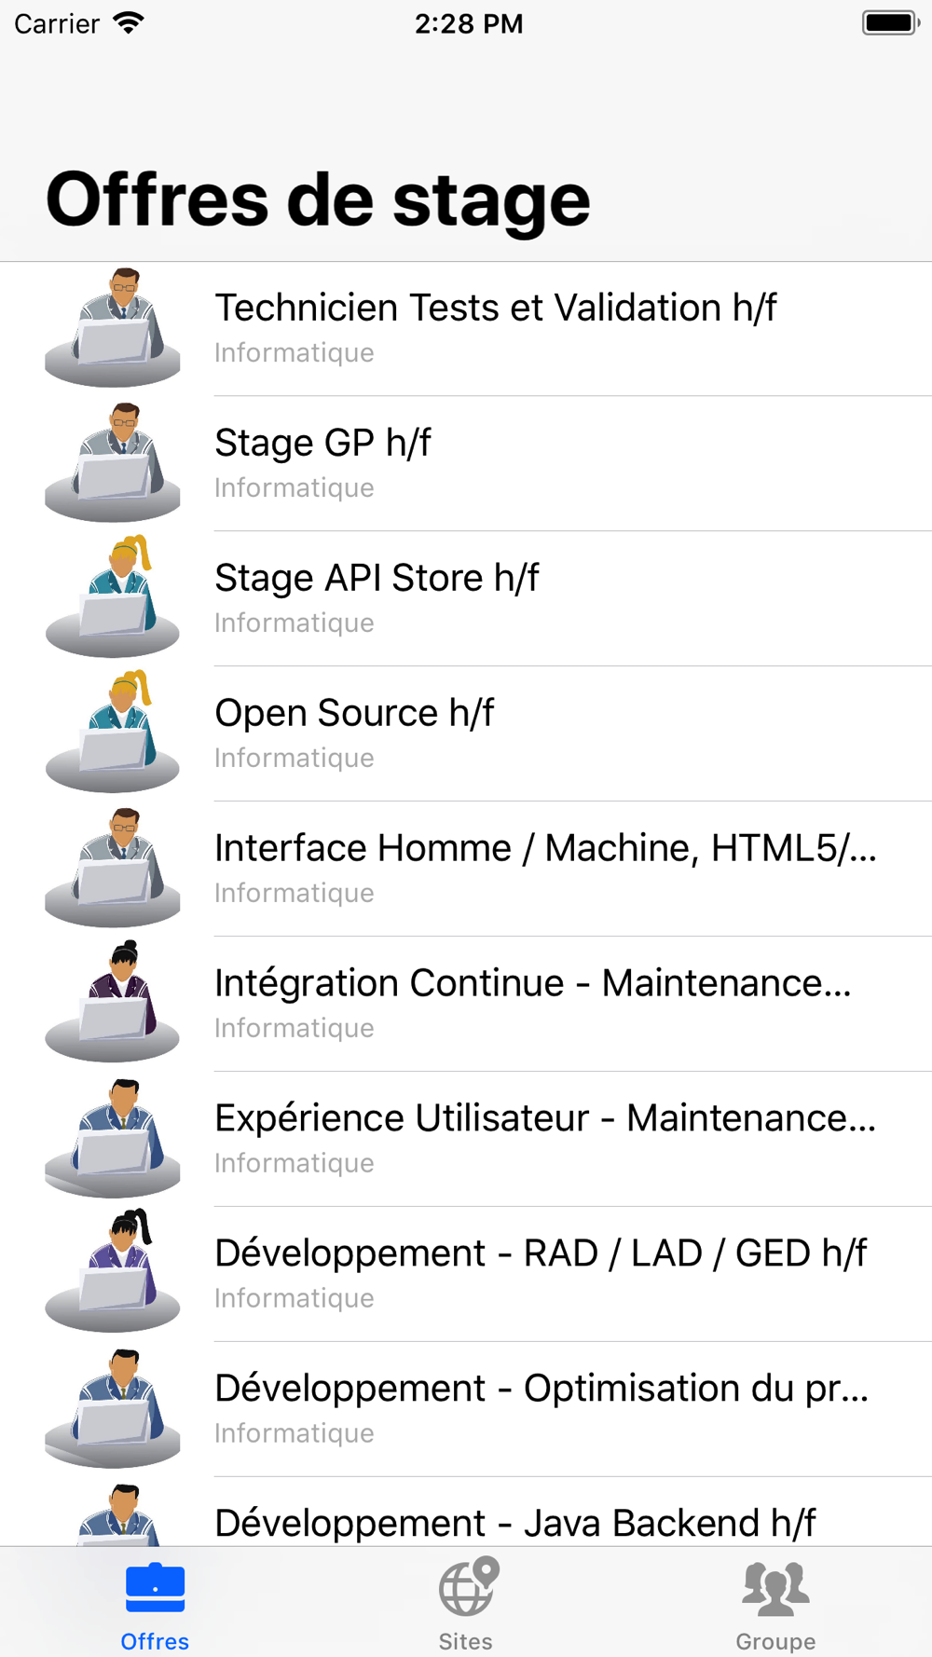Open offer 'Technicien Tests et Validation h/f'
Screen dimensions: 932x1657
466,329
